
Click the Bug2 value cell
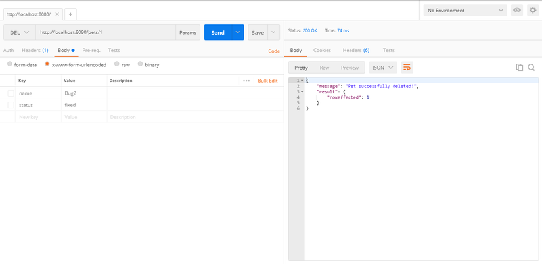pos(84,93)
